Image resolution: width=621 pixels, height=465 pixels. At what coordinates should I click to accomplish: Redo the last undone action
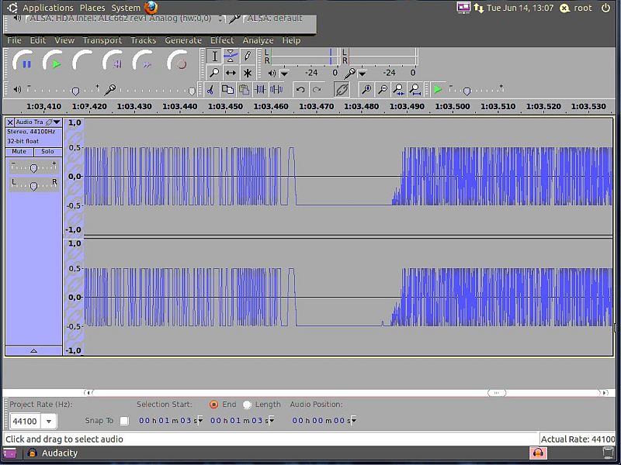pyautogui.click(x=317, y=90)
